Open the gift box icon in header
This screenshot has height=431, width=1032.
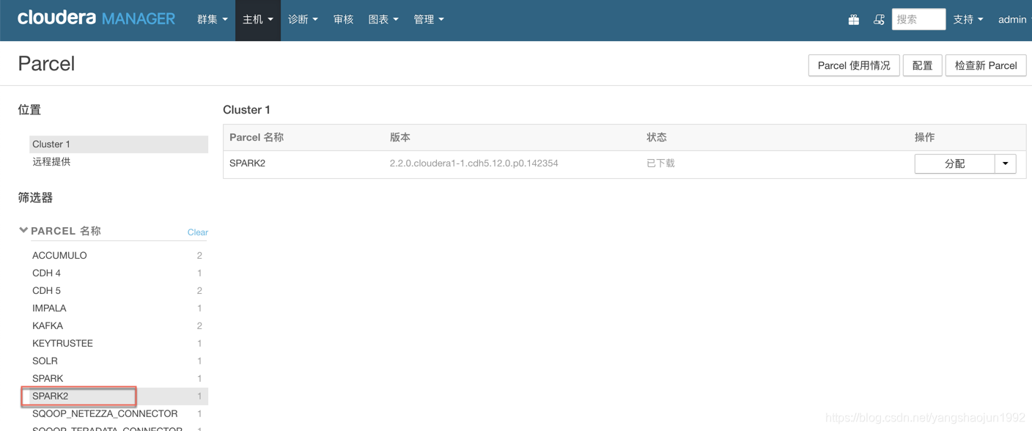pyautogui.click(x=854, y=20)
